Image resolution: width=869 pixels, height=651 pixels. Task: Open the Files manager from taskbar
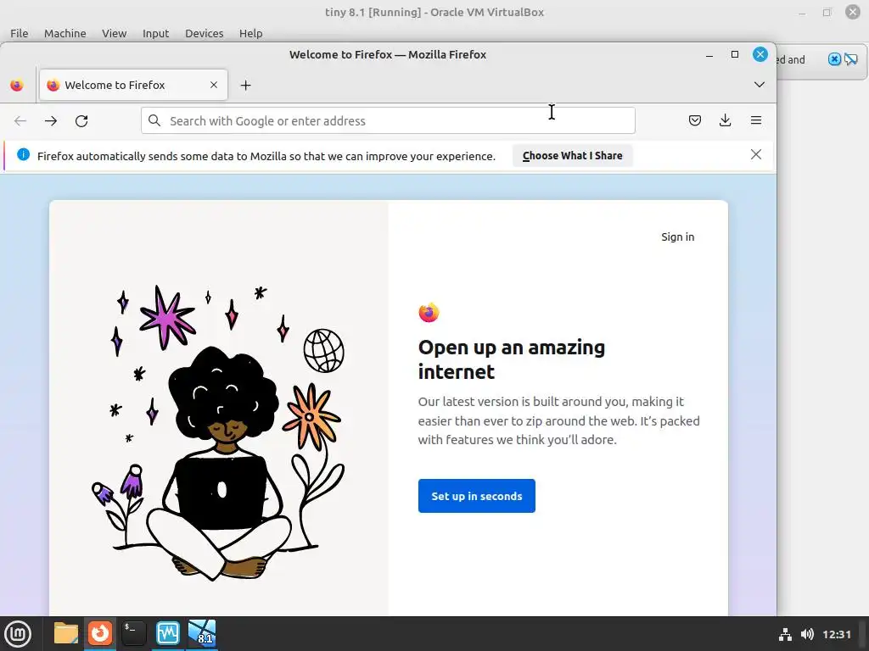click(66, 633)
